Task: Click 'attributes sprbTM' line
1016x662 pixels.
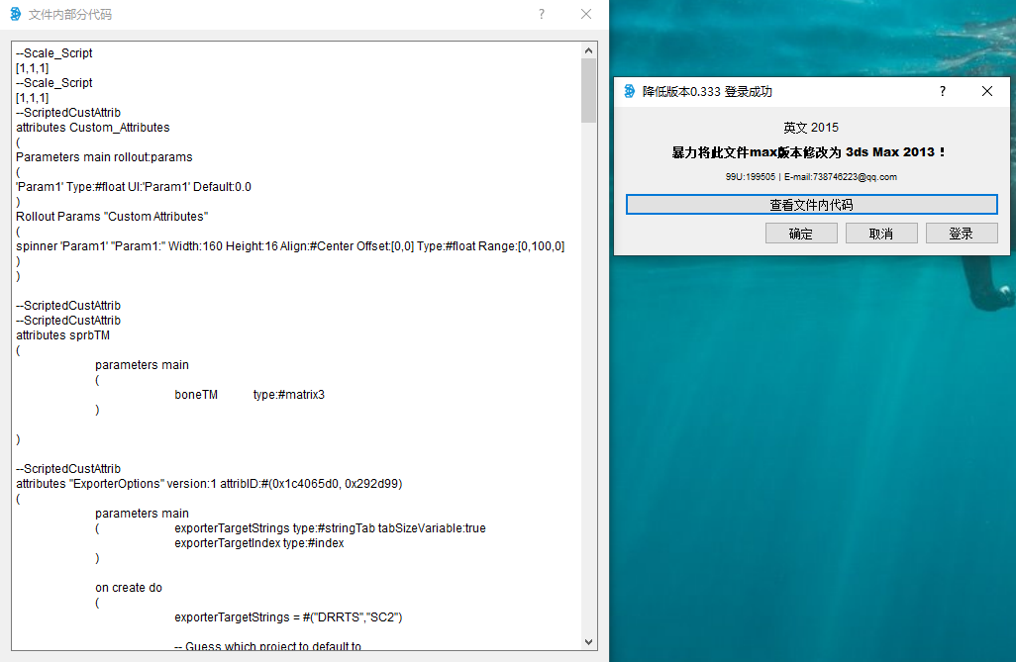Action: pyautogui.click(x=62, y=335)
